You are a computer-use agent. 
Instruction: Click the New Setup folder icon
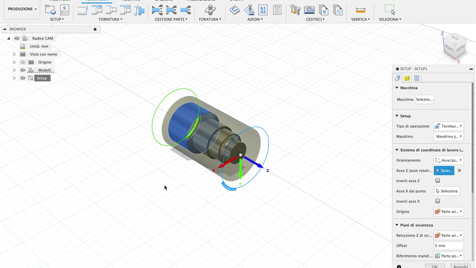(x=50, y=10)
